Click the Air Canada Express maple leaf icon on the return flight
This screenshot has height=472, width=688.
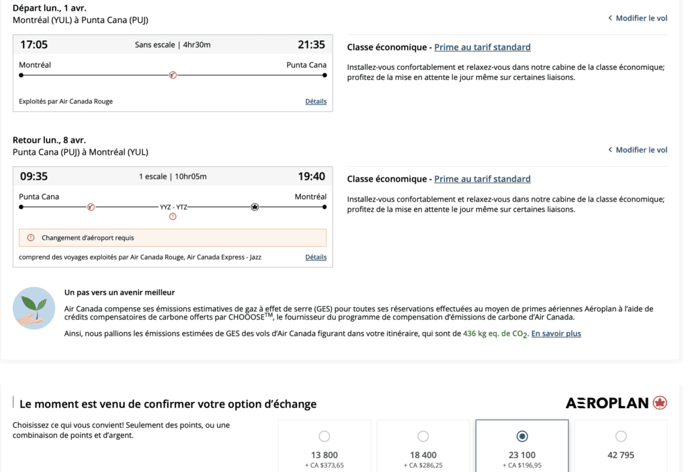pos(255,207)
